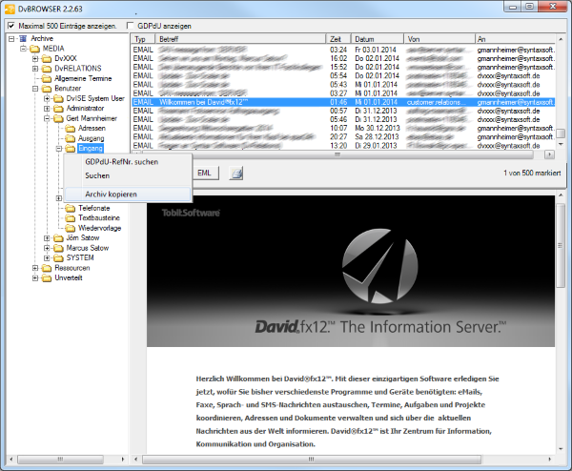Click the email list scroll-right arrow
Image resolution: width=572 pixels, height=471 pixels.
[549, 154]
